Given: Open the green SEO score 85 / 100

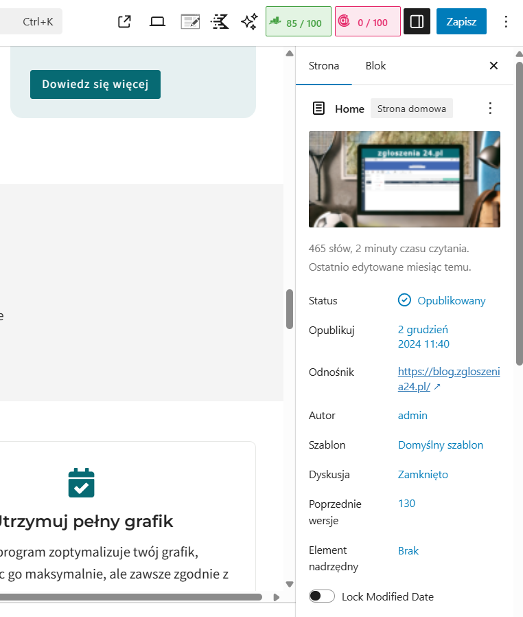Looking at the screenshot, I should [x=299, y=22].
